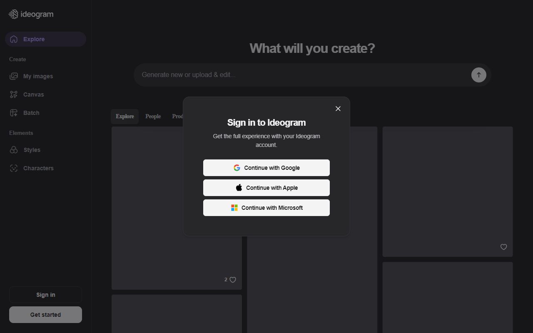Click the Ideogram logo
The height and width of the screenshot is (333, 533).
[31, 14]
